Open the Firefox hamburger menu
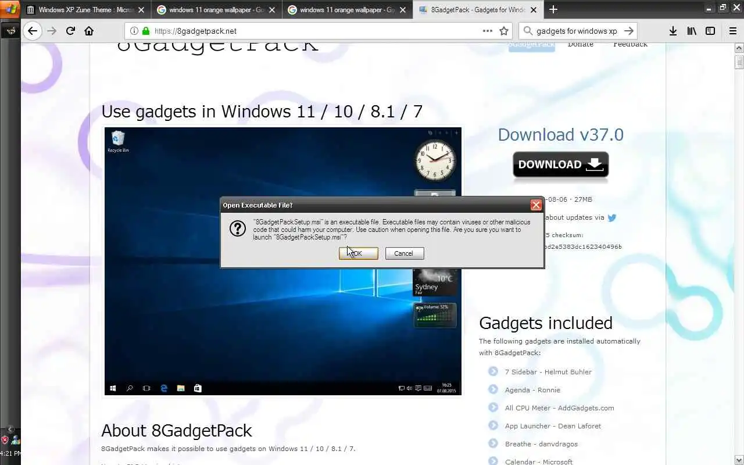 (x=732, y=31)
